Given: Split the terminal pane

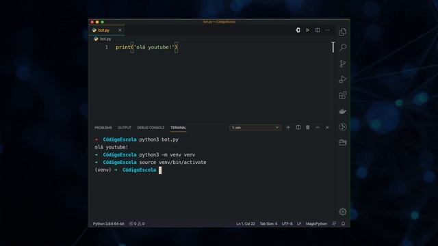Looking at the screenshot, I should click(x=298, y=128).
